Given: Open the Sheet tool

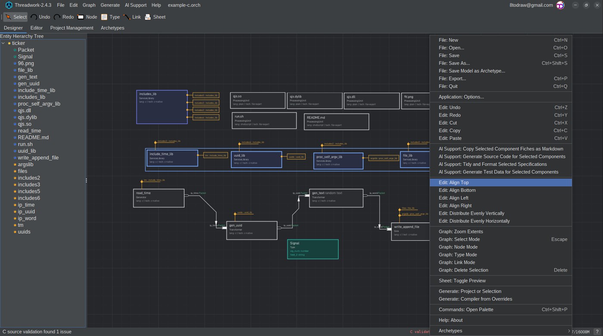Looking at the screenshot, I should point(155,17).
